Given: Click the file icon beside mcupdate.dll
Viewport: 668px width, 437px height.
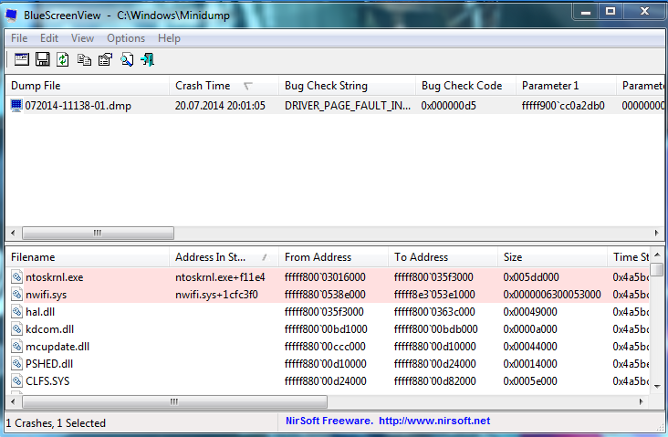Looking at the screenshot, I should pos(16,347).
